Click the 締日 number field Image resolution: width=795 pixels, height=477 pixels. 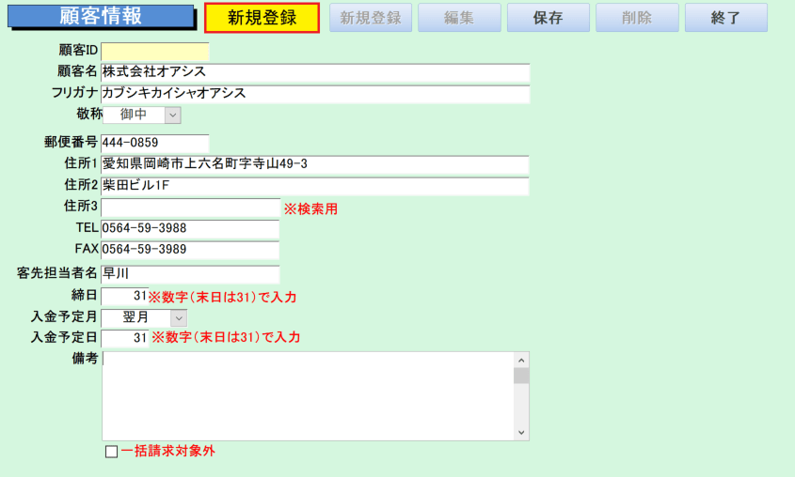click(125, 296)
